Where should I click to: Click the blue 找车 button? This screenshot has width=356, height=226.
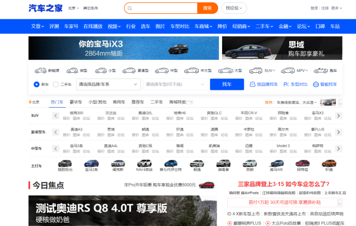pyautogui.click(x=227, y=84)
